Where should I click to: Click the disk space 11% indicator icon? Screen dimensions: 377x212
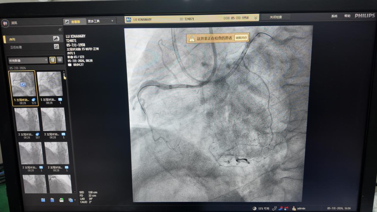point(254,209)
